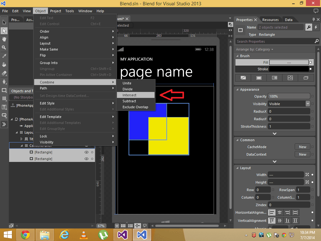This screenshot has height=241, width=321.
Task: Switch to the Resources tab
Action: click(270, 20)
